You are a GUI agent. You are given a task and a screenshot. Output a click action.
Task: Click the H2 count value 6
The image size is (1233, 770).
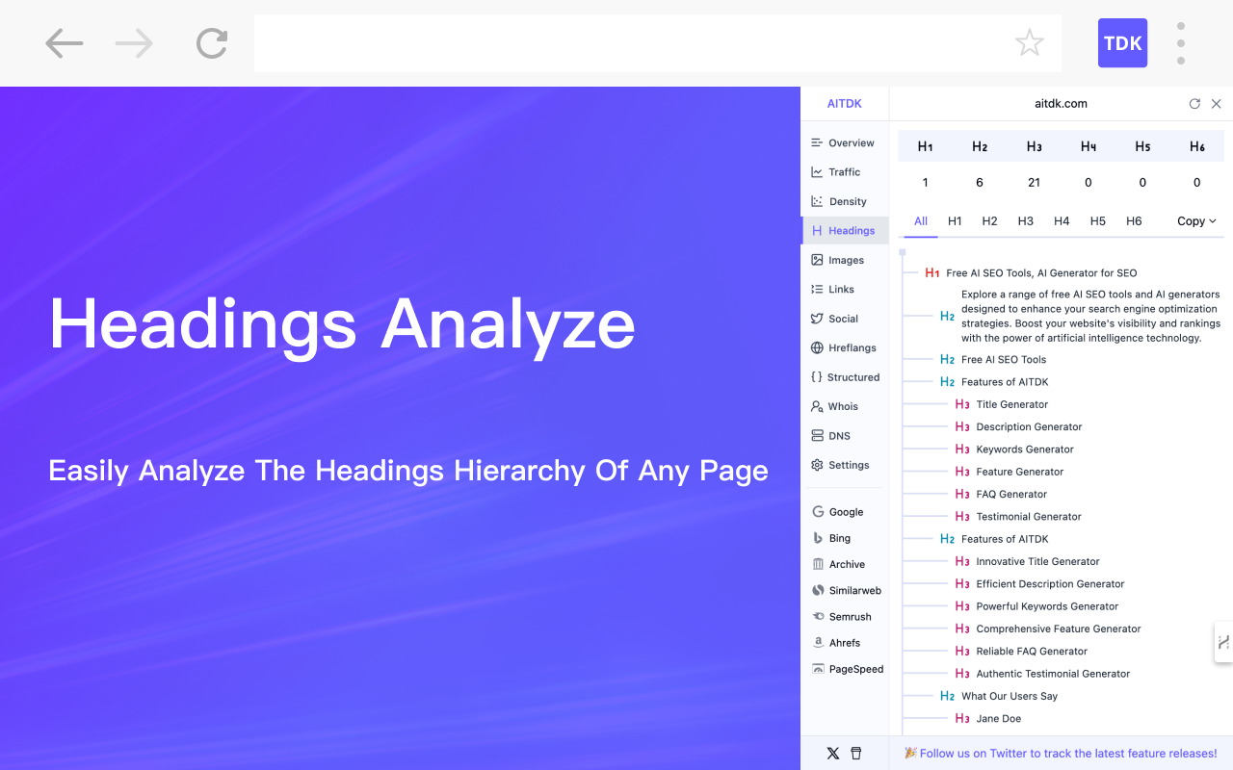(x=980, y=183)
